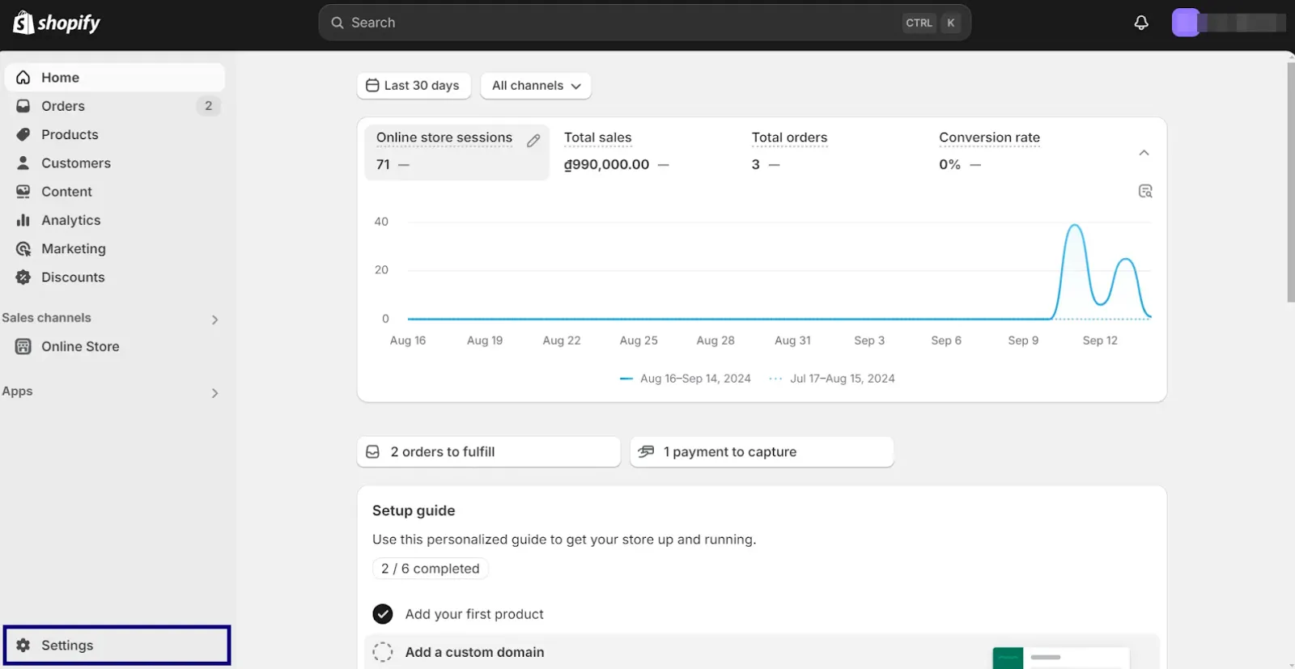
Task: Click the Customers person icon
Action: click(x=23, y=163)
